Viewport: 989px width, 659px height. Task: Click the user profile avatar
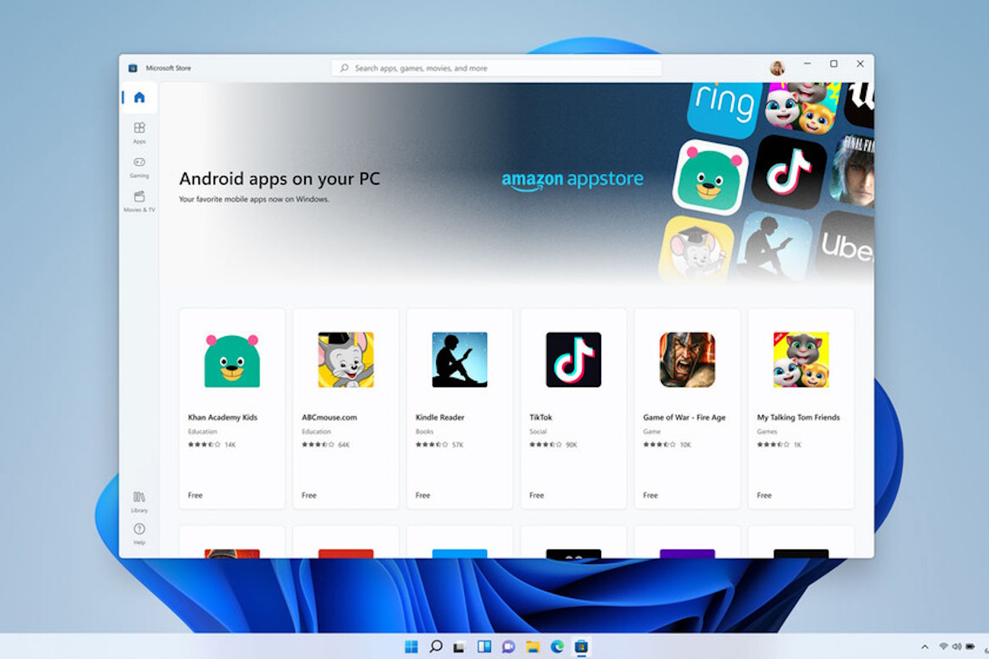777,68
